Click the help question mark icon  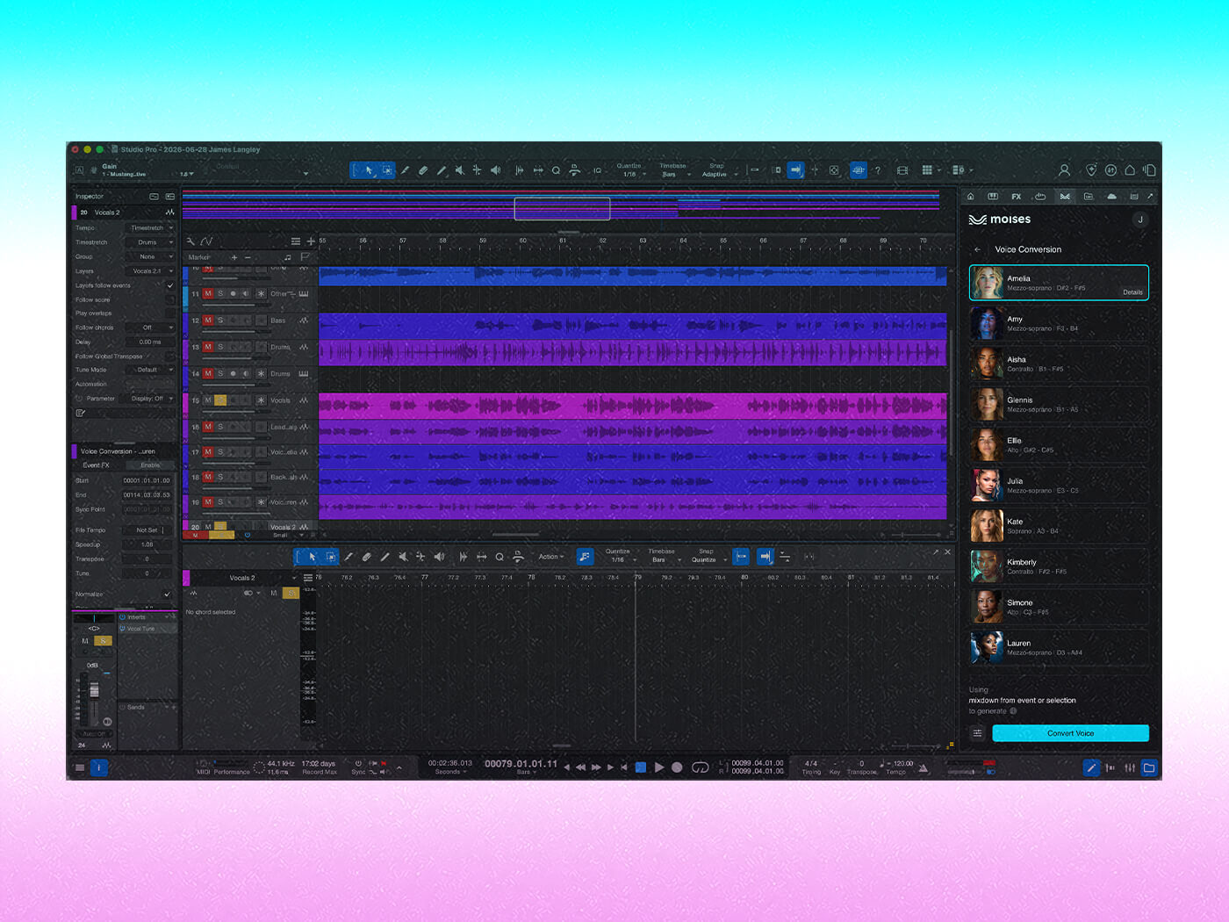pos(878,170)
